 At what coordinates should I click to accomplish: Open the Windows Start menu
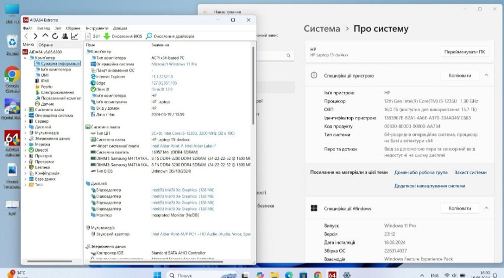coord(157,275)
